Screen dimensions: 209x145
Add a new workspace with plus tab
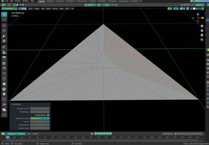pyautogui.click(x=141, y=1)
